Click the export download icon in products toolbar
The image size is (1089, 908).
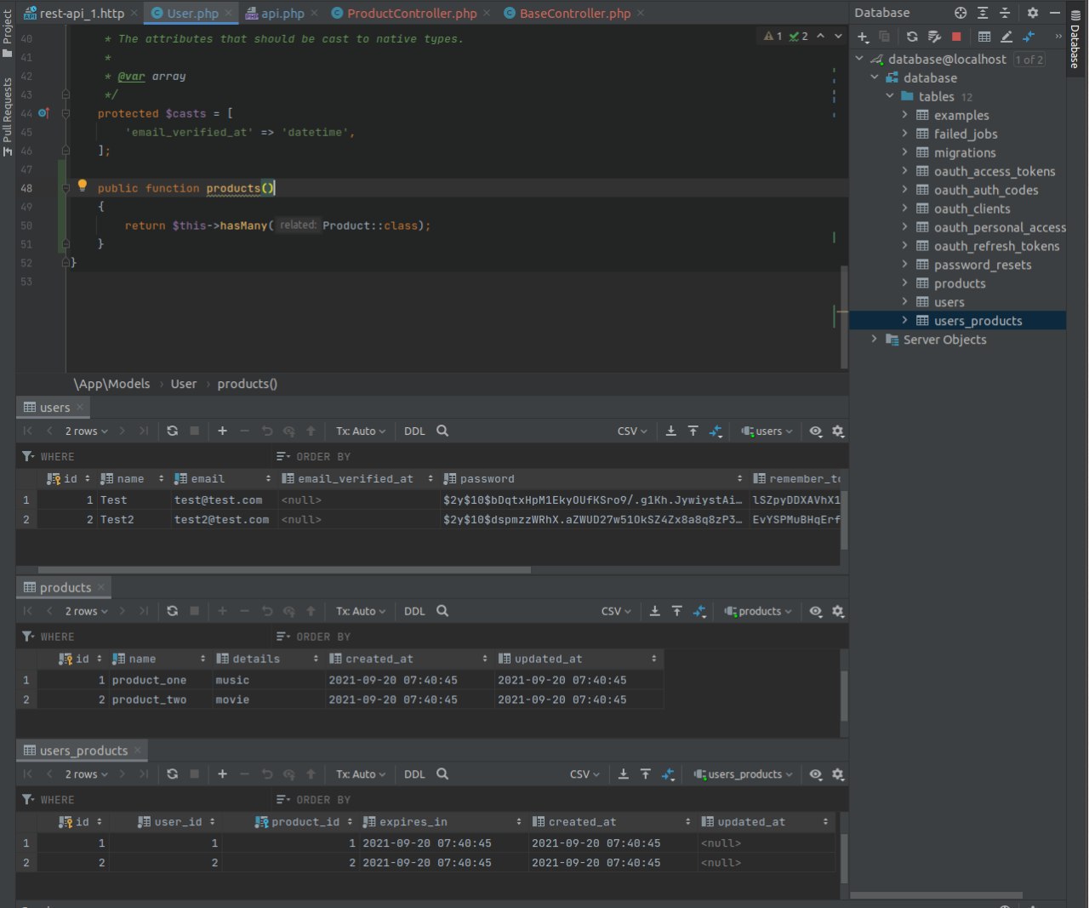[x=655, y=611]
